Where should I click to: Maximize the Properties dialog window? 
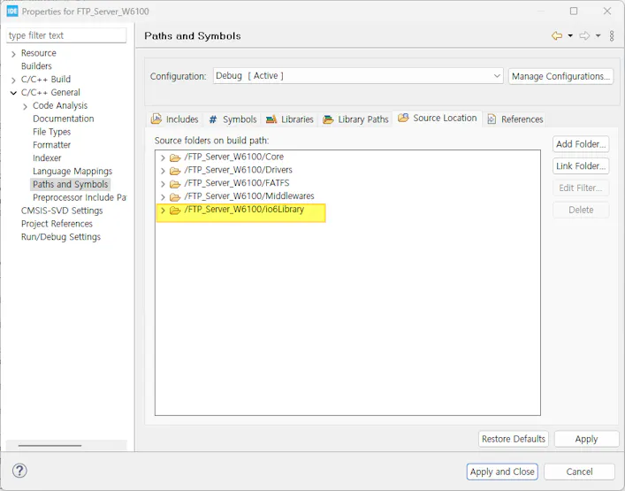point(574,12)
